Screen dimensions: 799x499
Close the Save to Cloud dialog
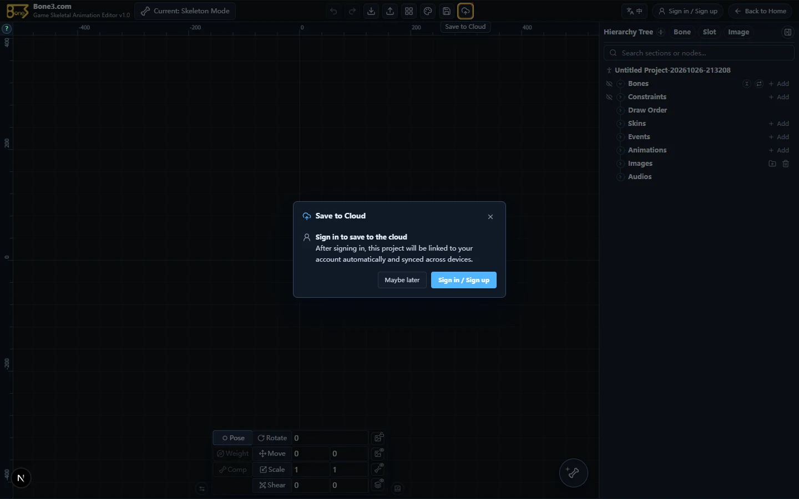click(490, 217)
